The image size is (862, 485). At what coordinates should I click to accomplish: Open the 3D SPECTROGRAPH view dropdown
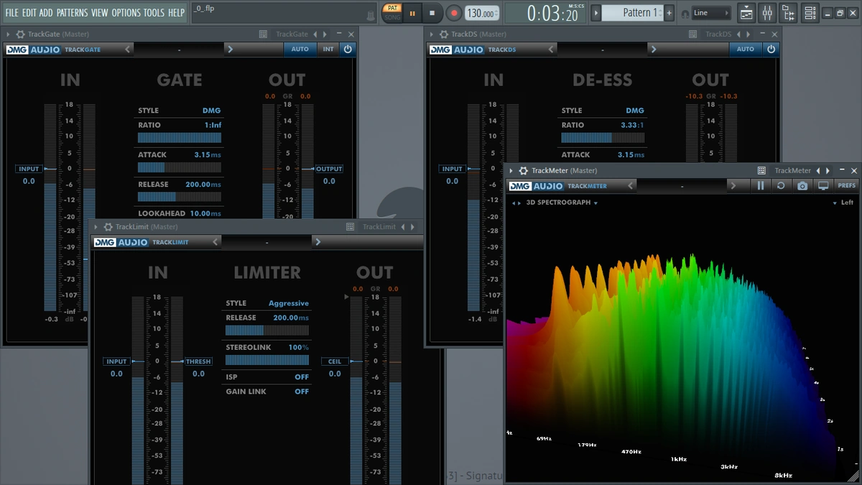pos(562,203)
